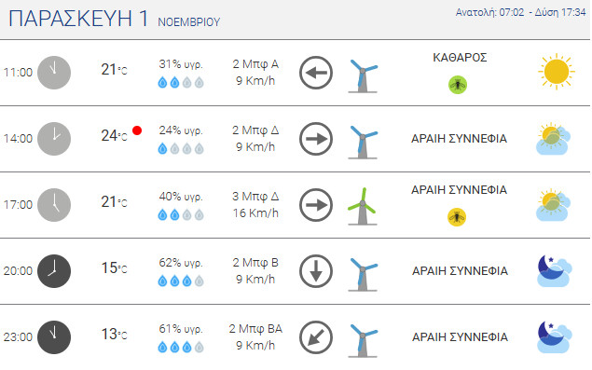Click the humidity droplets under 24% υγρ.
592x370 pixels.
181,149
